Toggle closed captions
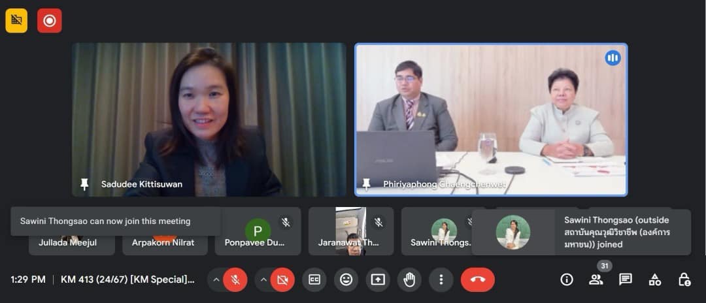 click(x=314, y=279)
